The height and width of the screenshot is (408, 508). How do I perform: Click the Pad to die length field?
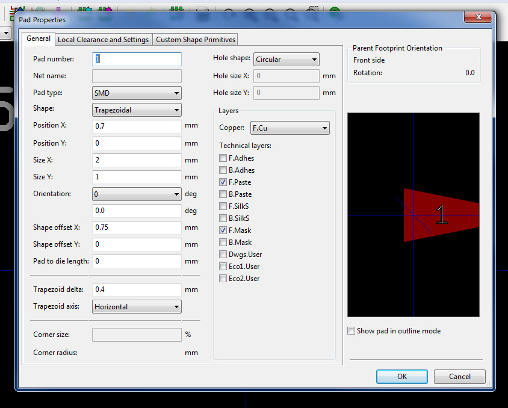coord(137,261)
